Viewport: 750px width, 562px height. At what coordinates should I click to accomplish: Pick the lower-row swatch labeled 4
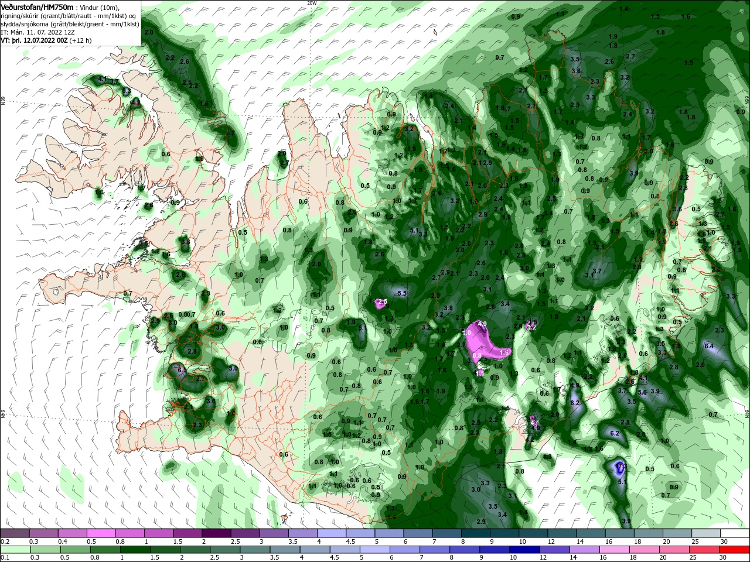[315, 550]
